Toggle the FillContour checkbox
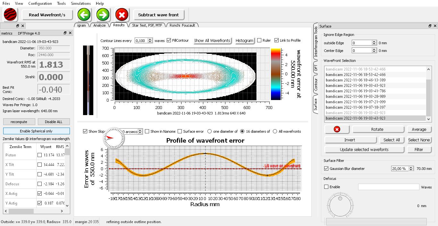Image resolution: width=438 pixels, height=226 pixels. coord(169,40)
